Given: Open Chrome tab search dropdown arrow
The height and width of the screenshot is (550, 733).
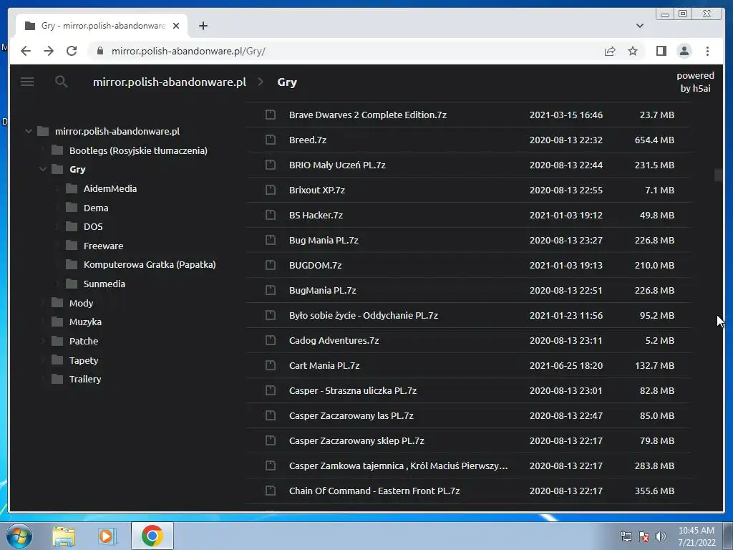Looking at the screenshot, I should click(x=640, y=26).
